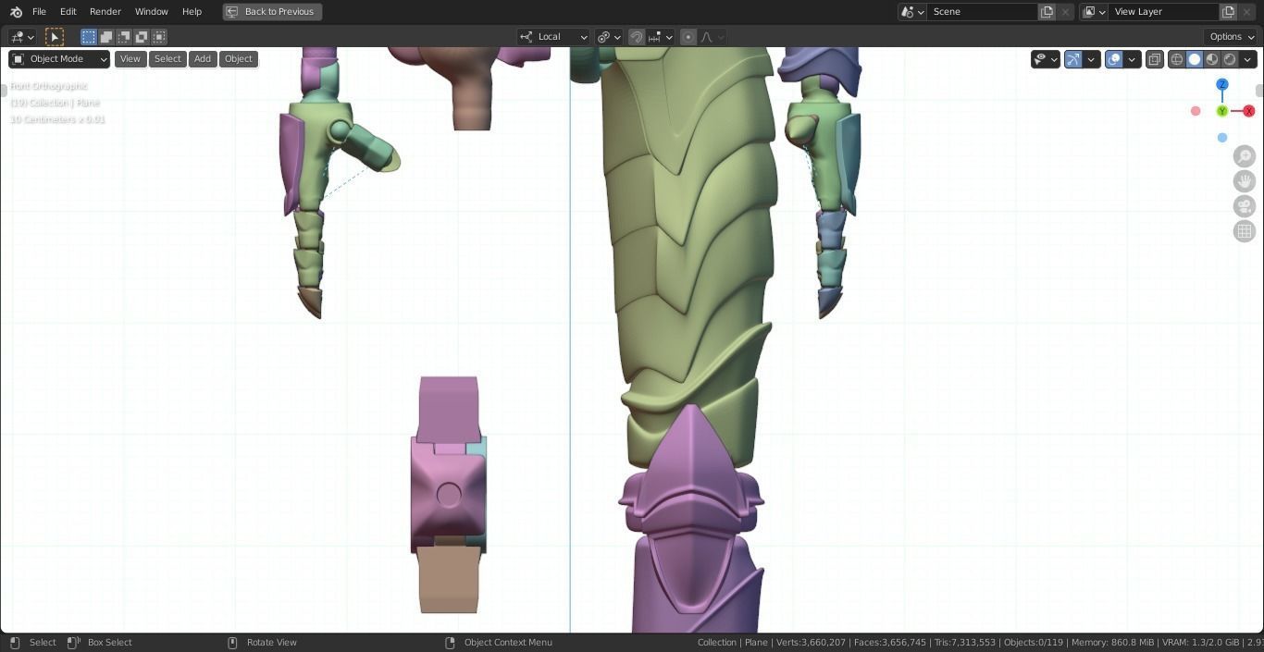Image resolution: width=1264 pixels, height=652 pixels.
Task: Switch to Solid shading
Action: pyautogui.click(x=1195, y=59)
